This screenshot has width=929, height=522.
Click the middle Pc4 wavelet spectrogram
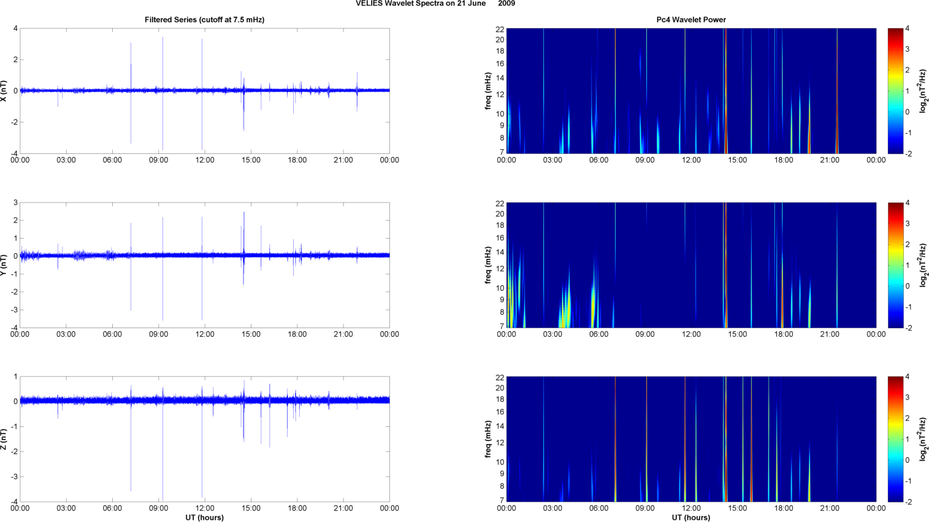click(691, 265)
